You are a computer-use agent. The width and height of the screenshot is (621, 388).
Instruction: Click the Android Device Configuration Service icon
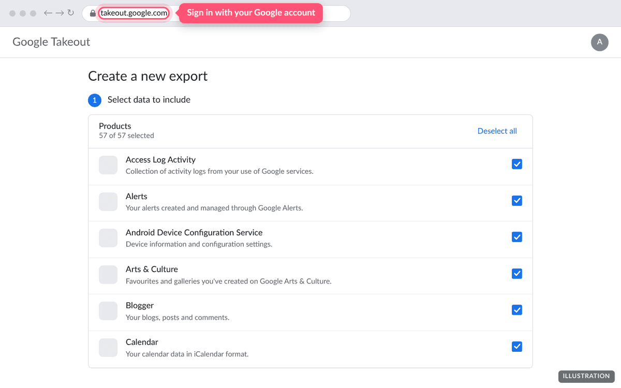click(x=108, y=238)
